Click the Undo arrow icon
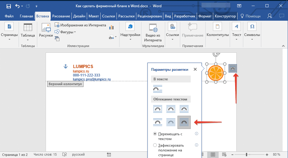Screen dimensions: 288x158 (x=17, y=6)
